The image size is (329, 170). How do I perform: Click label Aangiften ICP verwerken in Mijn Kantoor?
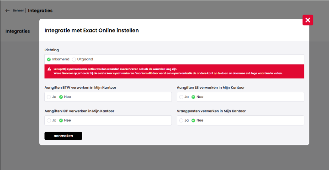tap(80, 111)
